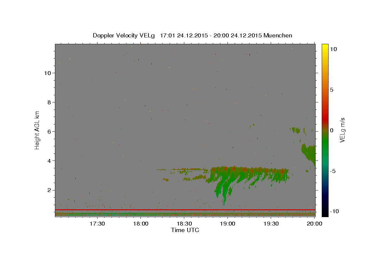Pick the black bottom end of the colorbar
Screen dimensions: 390x260
(325, 213)
